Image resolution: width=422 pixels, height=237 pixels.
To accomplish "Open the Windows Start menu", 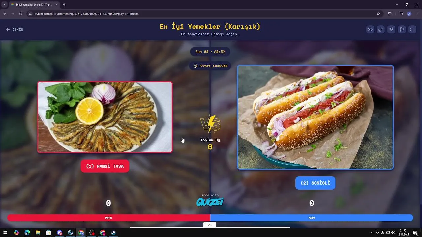I will pyautogui.click(x=5, y=233).
